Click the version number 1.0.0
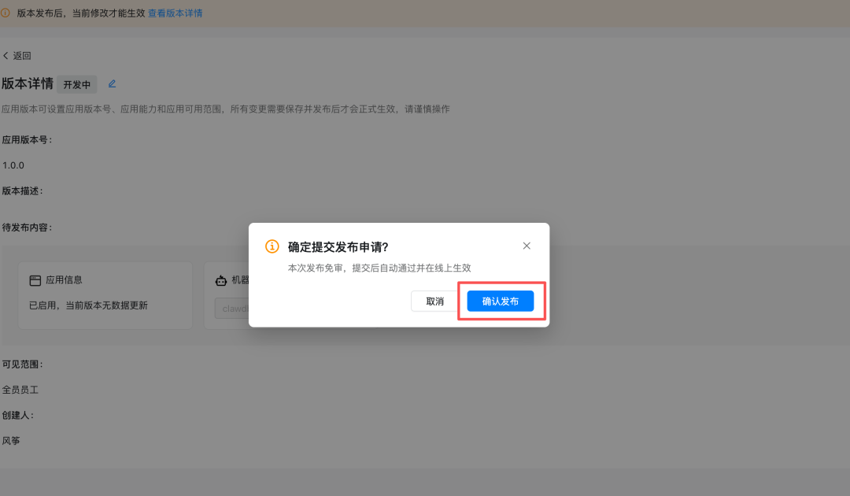 13,165
